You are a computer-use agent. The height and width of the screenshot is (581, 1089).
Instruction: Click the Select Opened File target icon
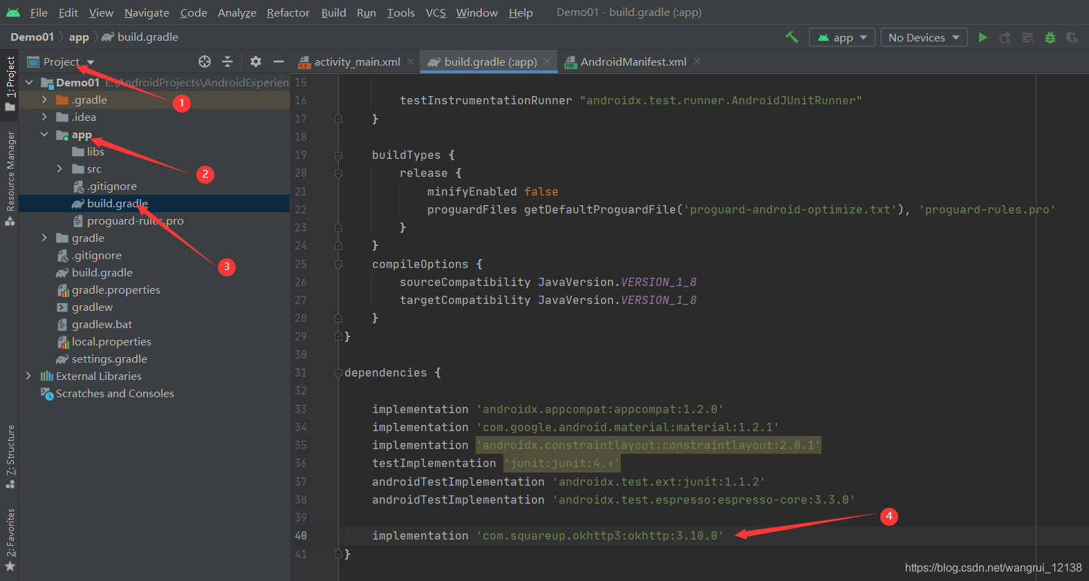205,61
